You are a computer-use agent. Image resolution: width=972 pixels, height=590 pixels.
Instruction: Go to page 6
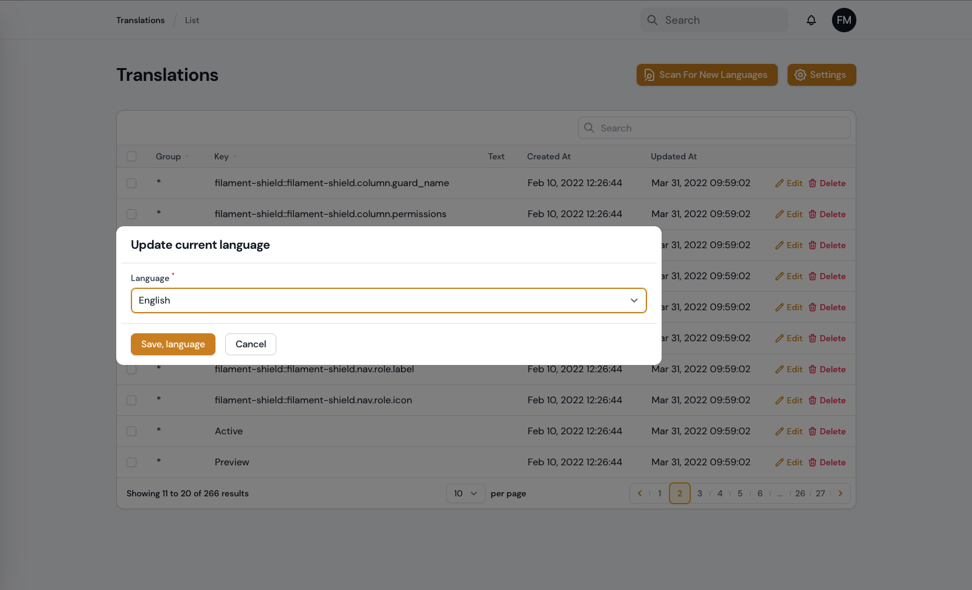click(760, 493)
